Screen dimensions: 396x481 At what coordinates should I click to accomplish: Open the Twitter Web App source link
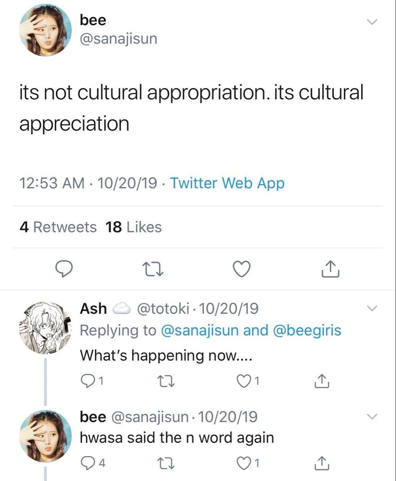(x=228, y=184)
